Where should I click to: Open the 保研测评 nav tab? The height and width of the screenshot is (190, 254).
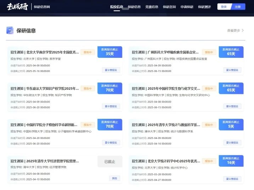(x=204, y=7)
